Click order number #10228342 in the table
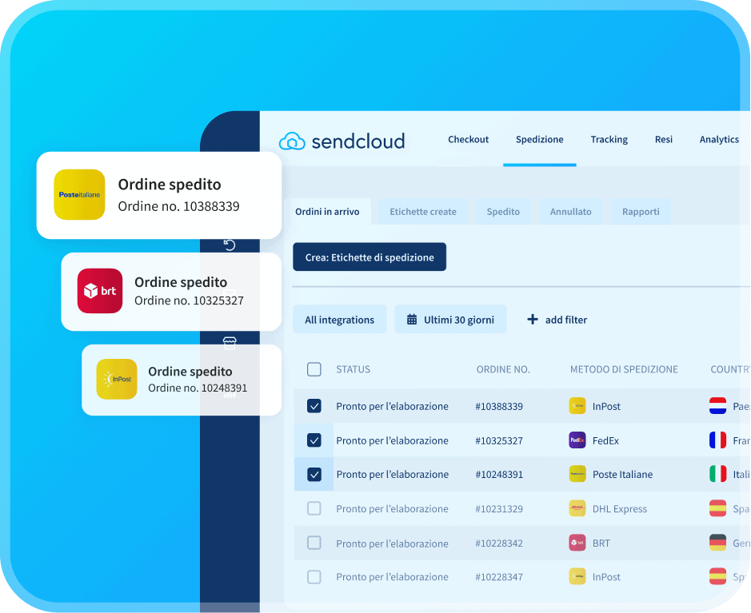 pyautogui.click(x=499, y=543)
